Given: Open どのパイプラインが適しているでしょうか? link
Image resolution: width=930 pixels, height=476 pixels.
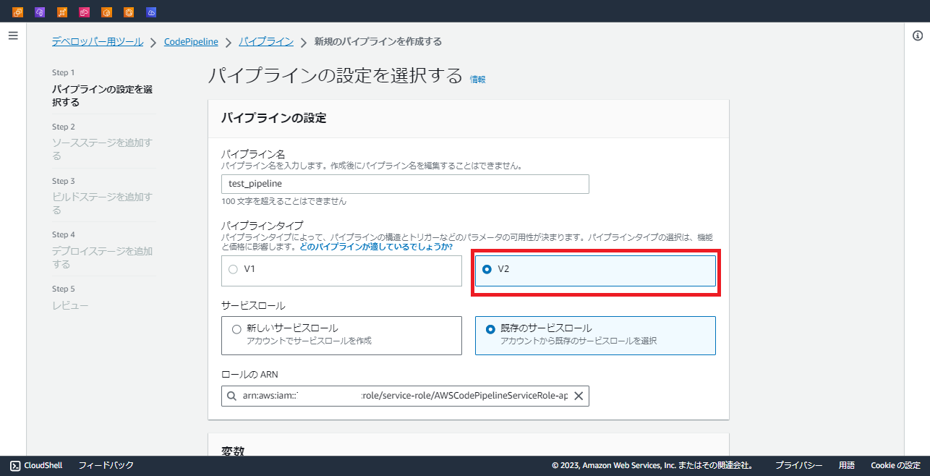Looking at the screenshot, I should pyautogui.click(x=376, y=247).
